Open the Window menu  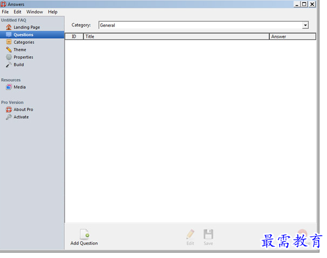click(x=34, y=12)
